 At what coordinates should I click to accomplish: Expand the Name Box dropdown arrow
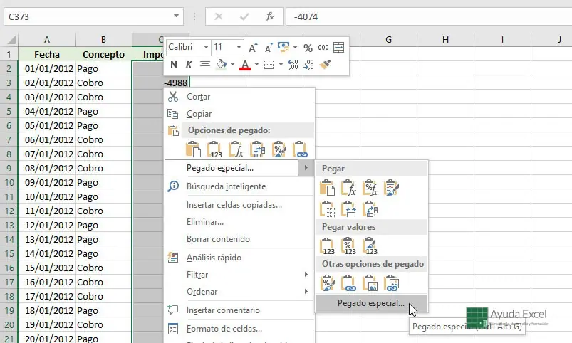pyautogui.click(x=176, y=16)
